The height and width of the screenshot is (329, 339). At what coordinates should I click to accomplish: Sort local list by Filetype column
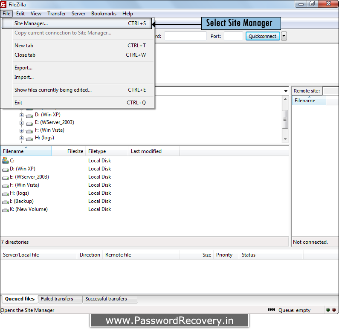pyautogui.click(x=107, y=151)
